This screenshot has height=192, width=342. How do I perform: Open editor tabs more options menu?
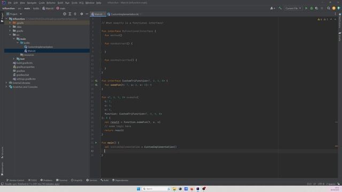335,14
